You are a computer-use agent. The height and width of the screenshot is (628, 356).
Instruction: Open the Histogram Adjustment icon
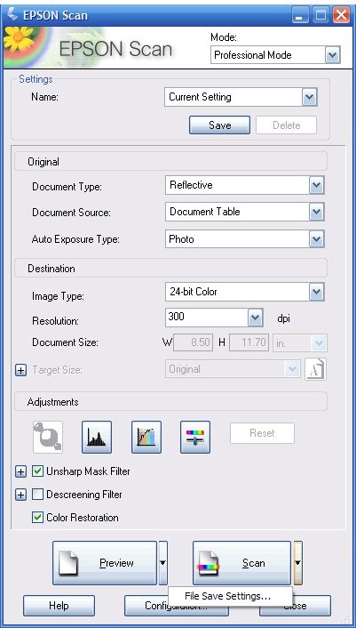[x=97, y=437]
